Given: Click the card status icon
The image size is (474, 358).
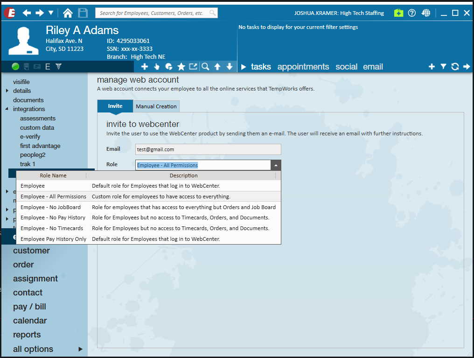Looking at the screenshot, I should coord(37,67).
